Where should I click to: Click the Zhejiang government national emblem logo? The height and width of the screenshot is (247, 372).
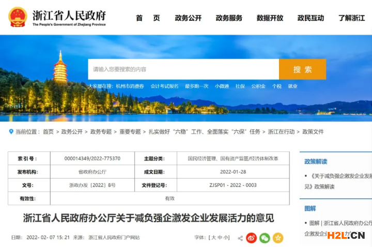click(18, 17)
